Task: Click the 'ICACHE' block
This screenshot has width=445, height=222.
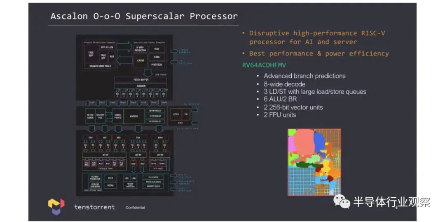Action: click(141, 61)
